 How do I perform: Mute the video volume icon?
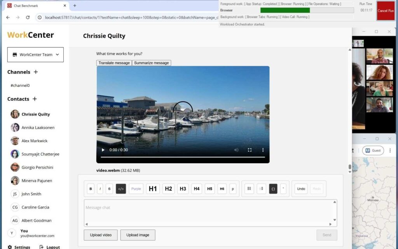pos(236,150)
